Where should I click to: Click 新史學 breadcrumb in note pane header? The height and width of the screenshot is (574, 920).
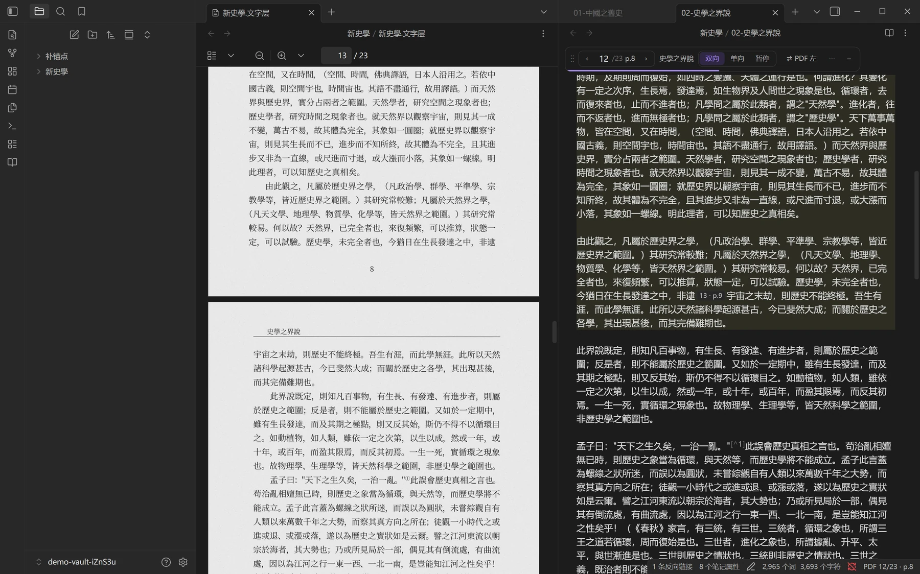711,33
